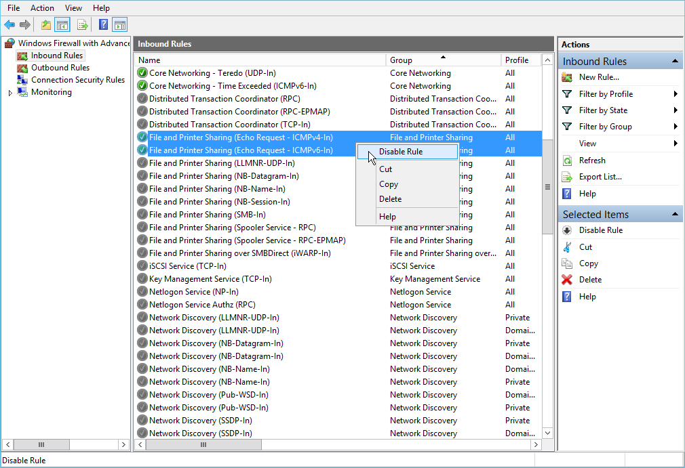Select Monitoring in the tree
Image resolution: width=685 pixels, height=468 pixels.
click(x=51, y=92)
